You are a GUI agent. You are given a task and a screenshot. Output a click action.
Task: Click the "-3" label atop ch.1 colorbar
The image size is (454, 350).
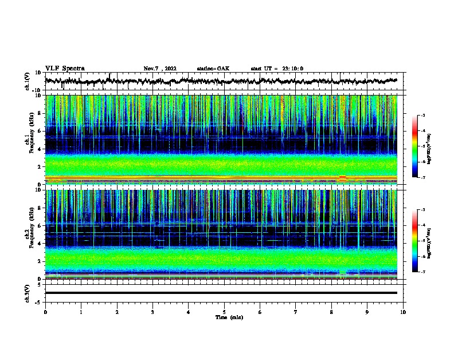(x=422, y=115)
